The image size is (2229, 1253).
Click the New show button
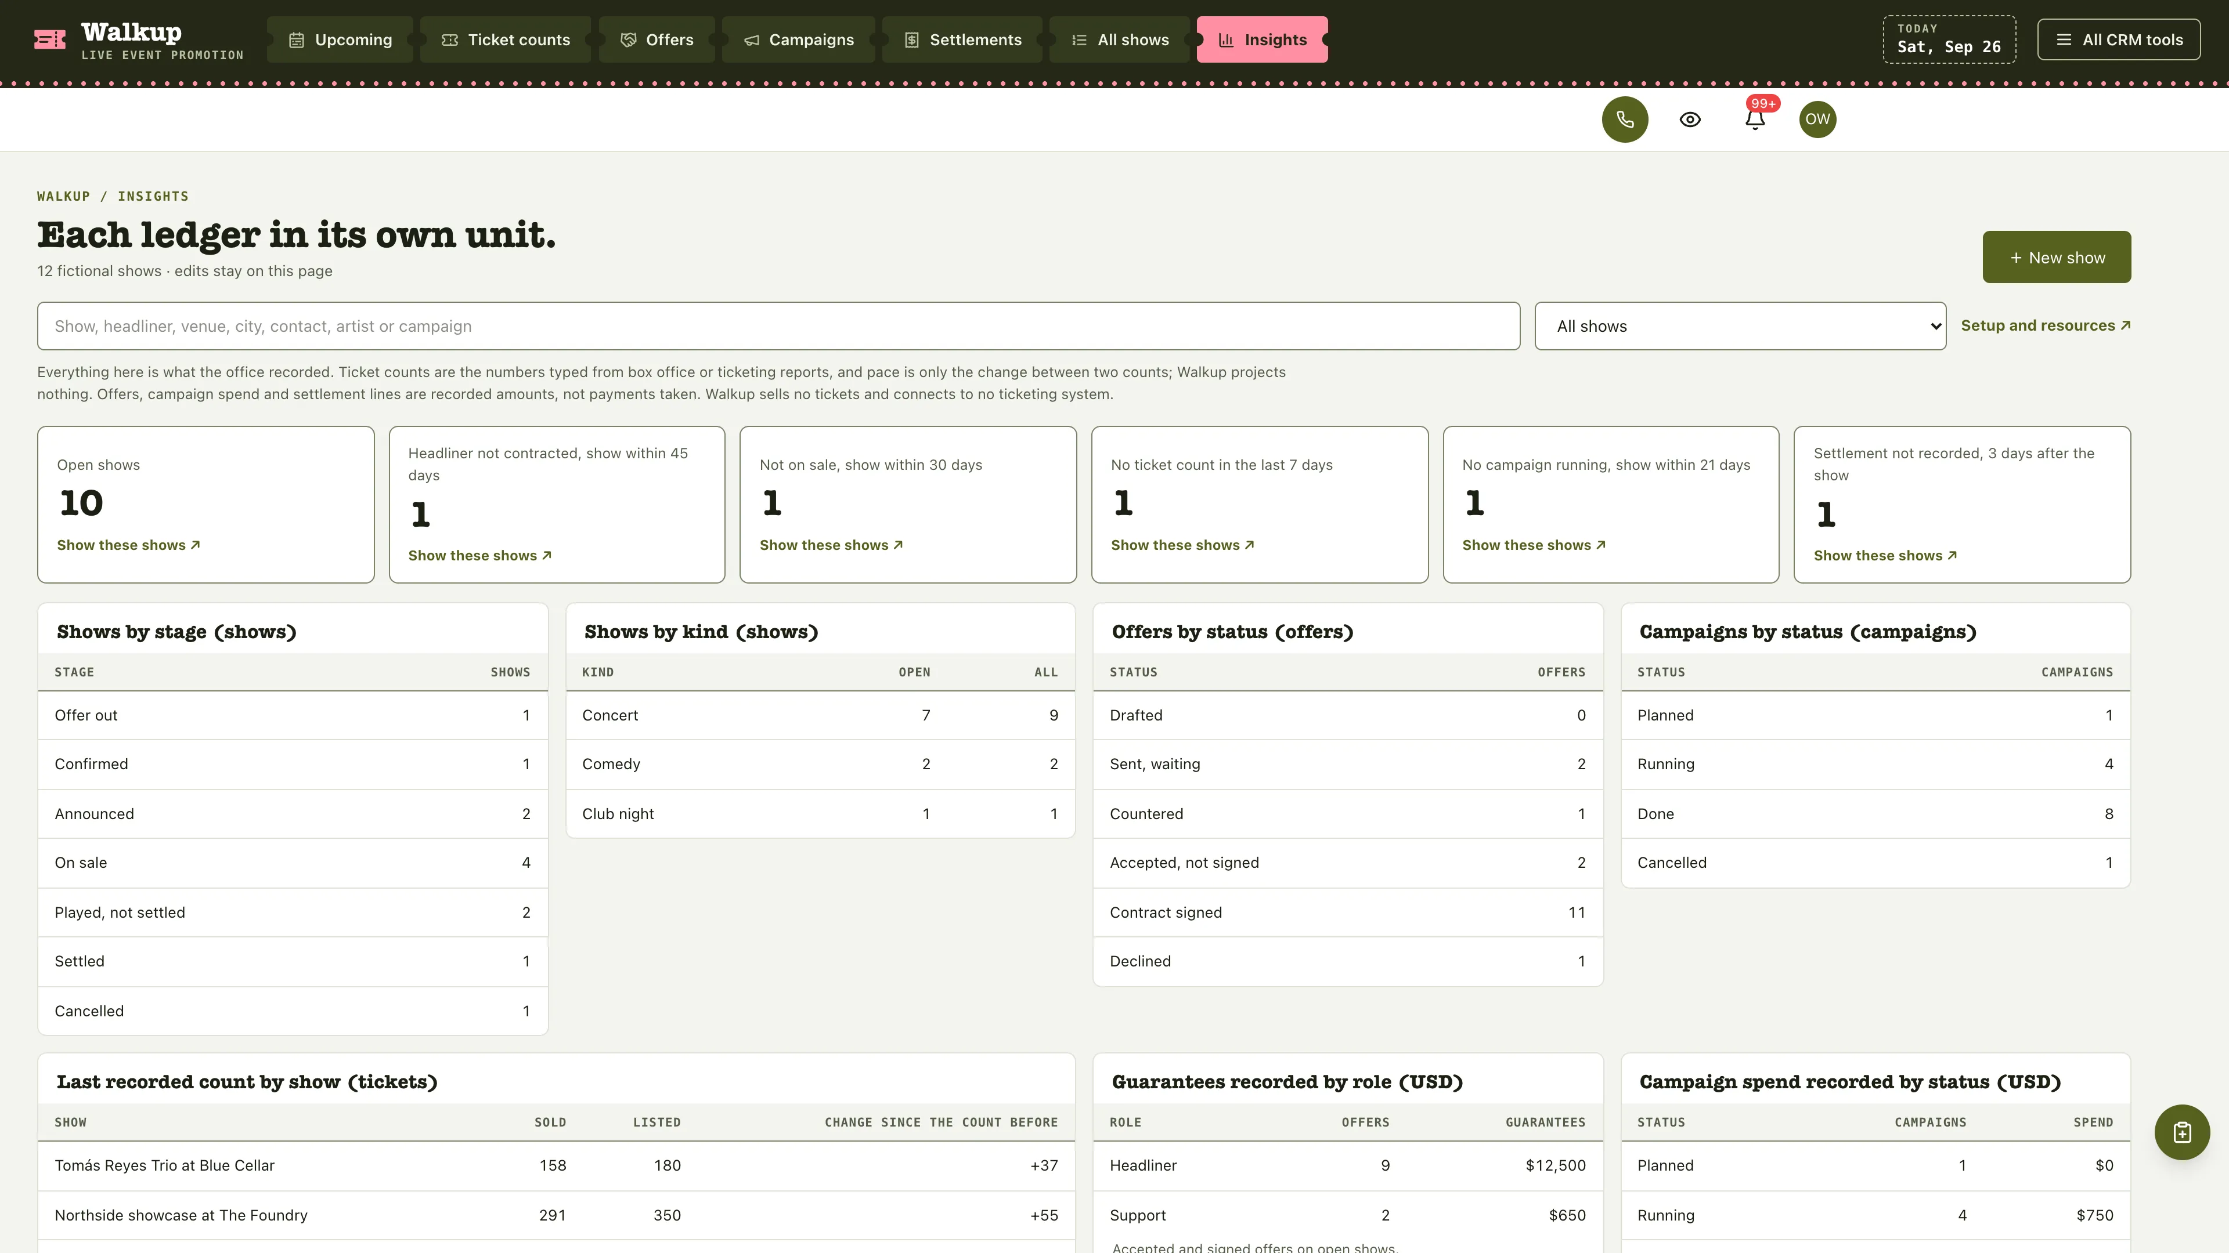(2057, 257)
